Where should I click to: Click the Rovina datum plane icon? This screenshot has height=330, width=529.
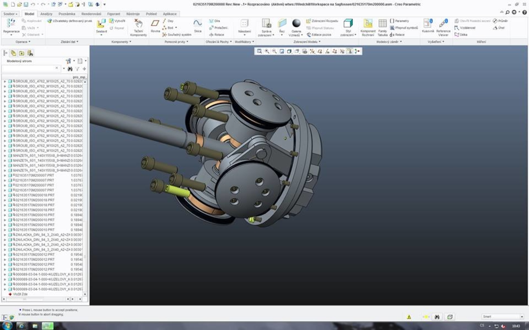[x=155, y=24]
